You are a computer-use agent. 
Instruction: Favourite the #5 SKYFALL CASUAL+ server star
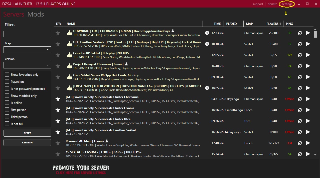(x=58, y=154)
